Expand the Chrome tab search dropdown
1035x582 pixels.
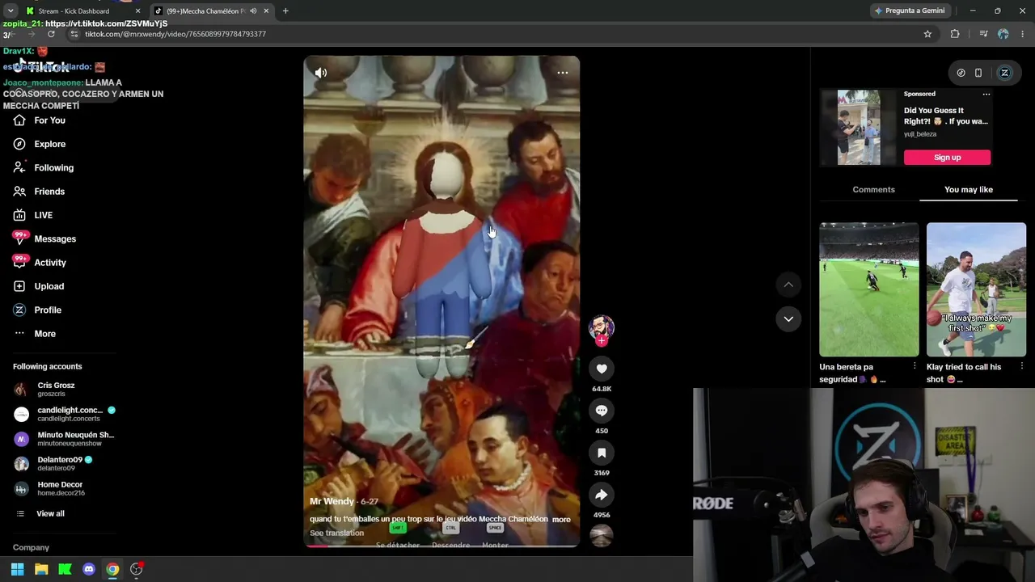pos(11,11)
